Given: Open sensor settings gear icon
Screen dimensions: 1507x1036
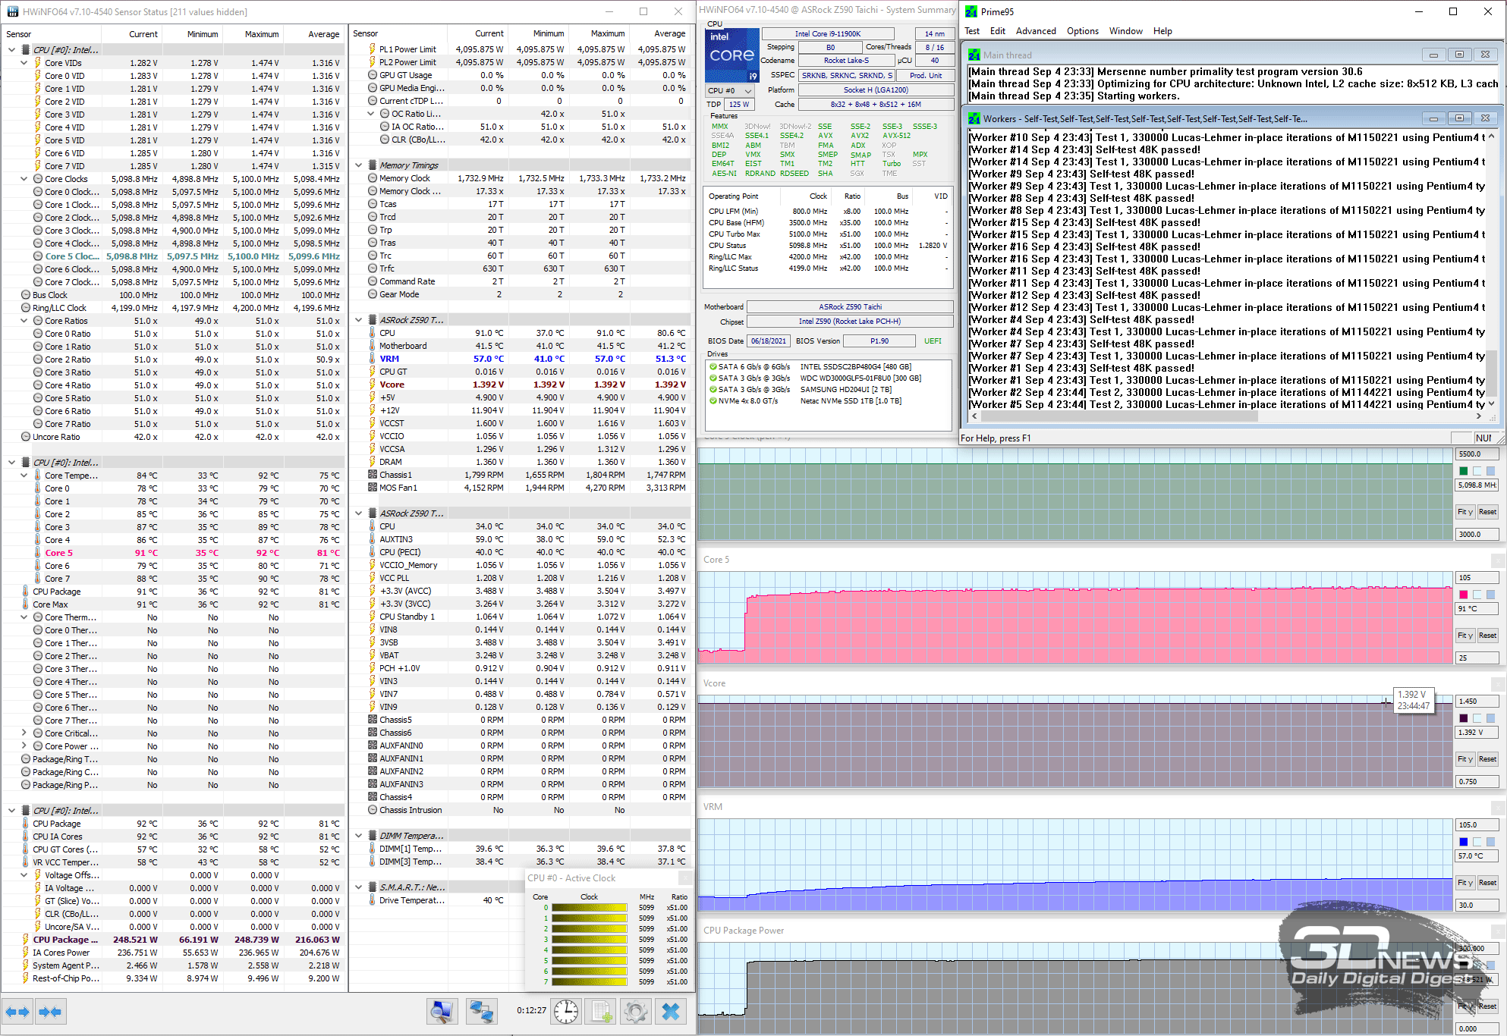Looking at the screenshot, I should tap(636, 1011).
